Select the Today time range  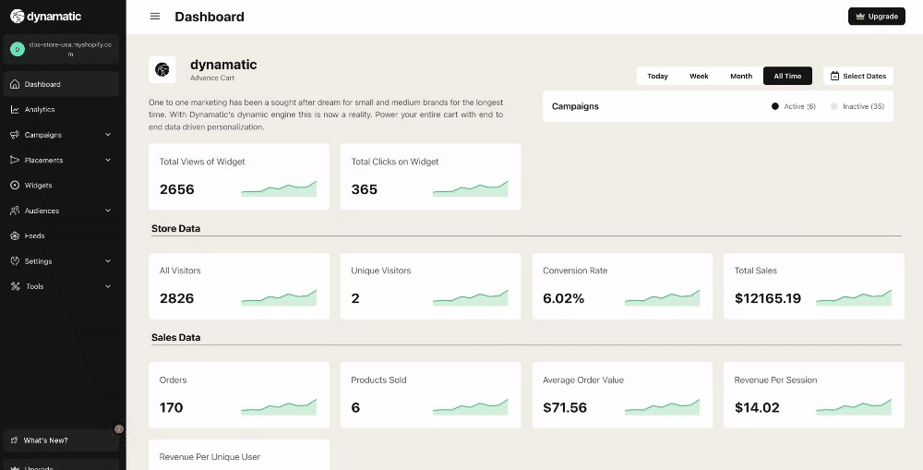point(657,76)
